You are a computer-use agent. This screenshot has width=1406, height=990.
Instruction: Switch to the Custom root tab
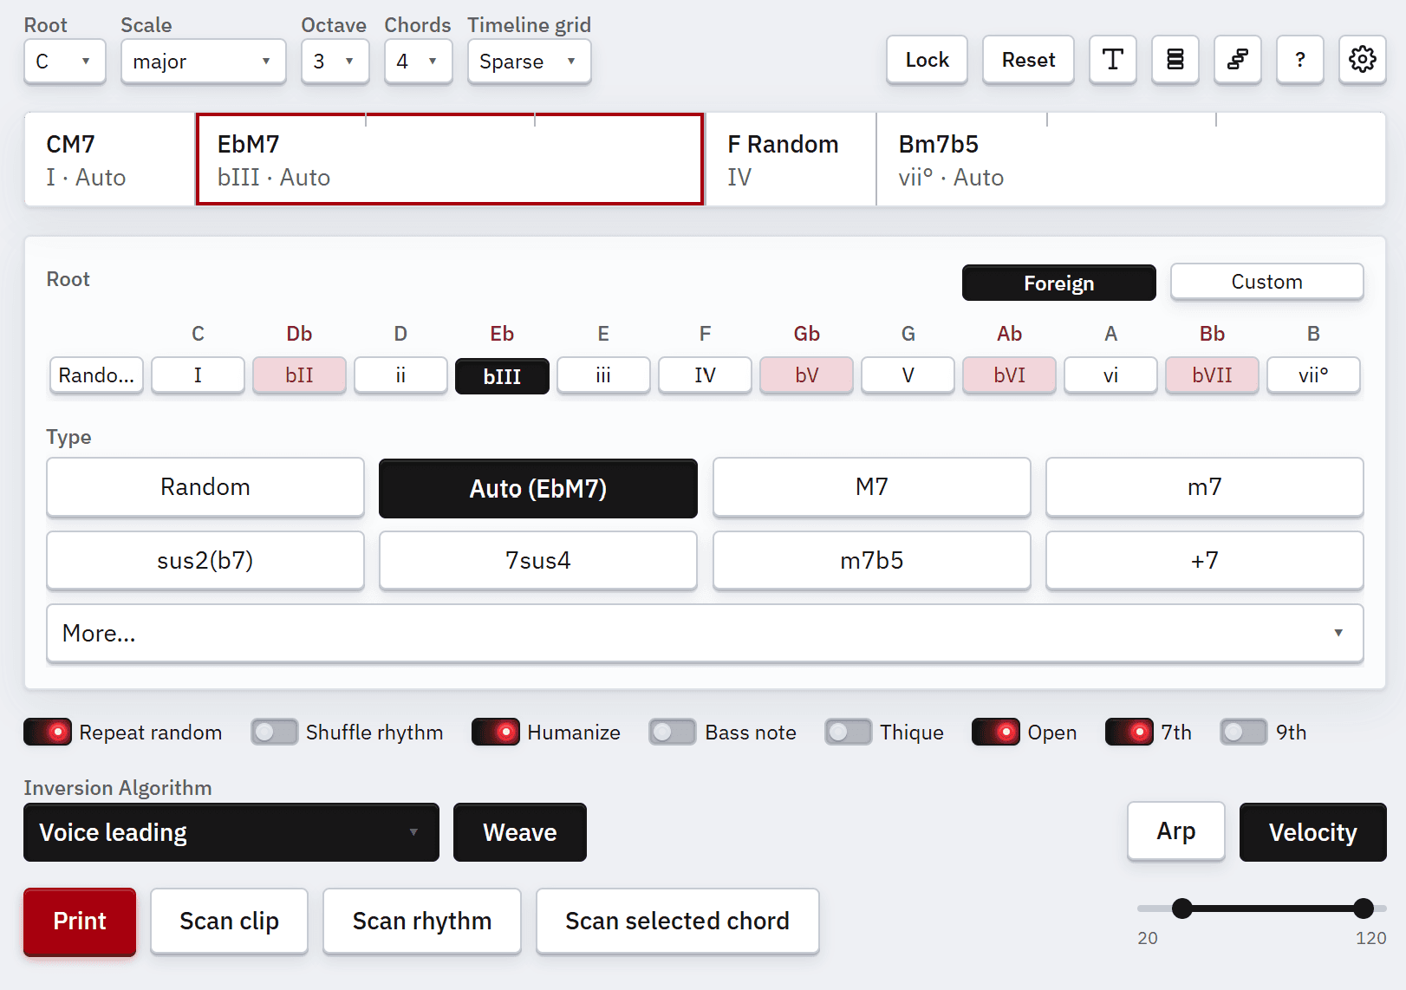[x=1267, y=282]
